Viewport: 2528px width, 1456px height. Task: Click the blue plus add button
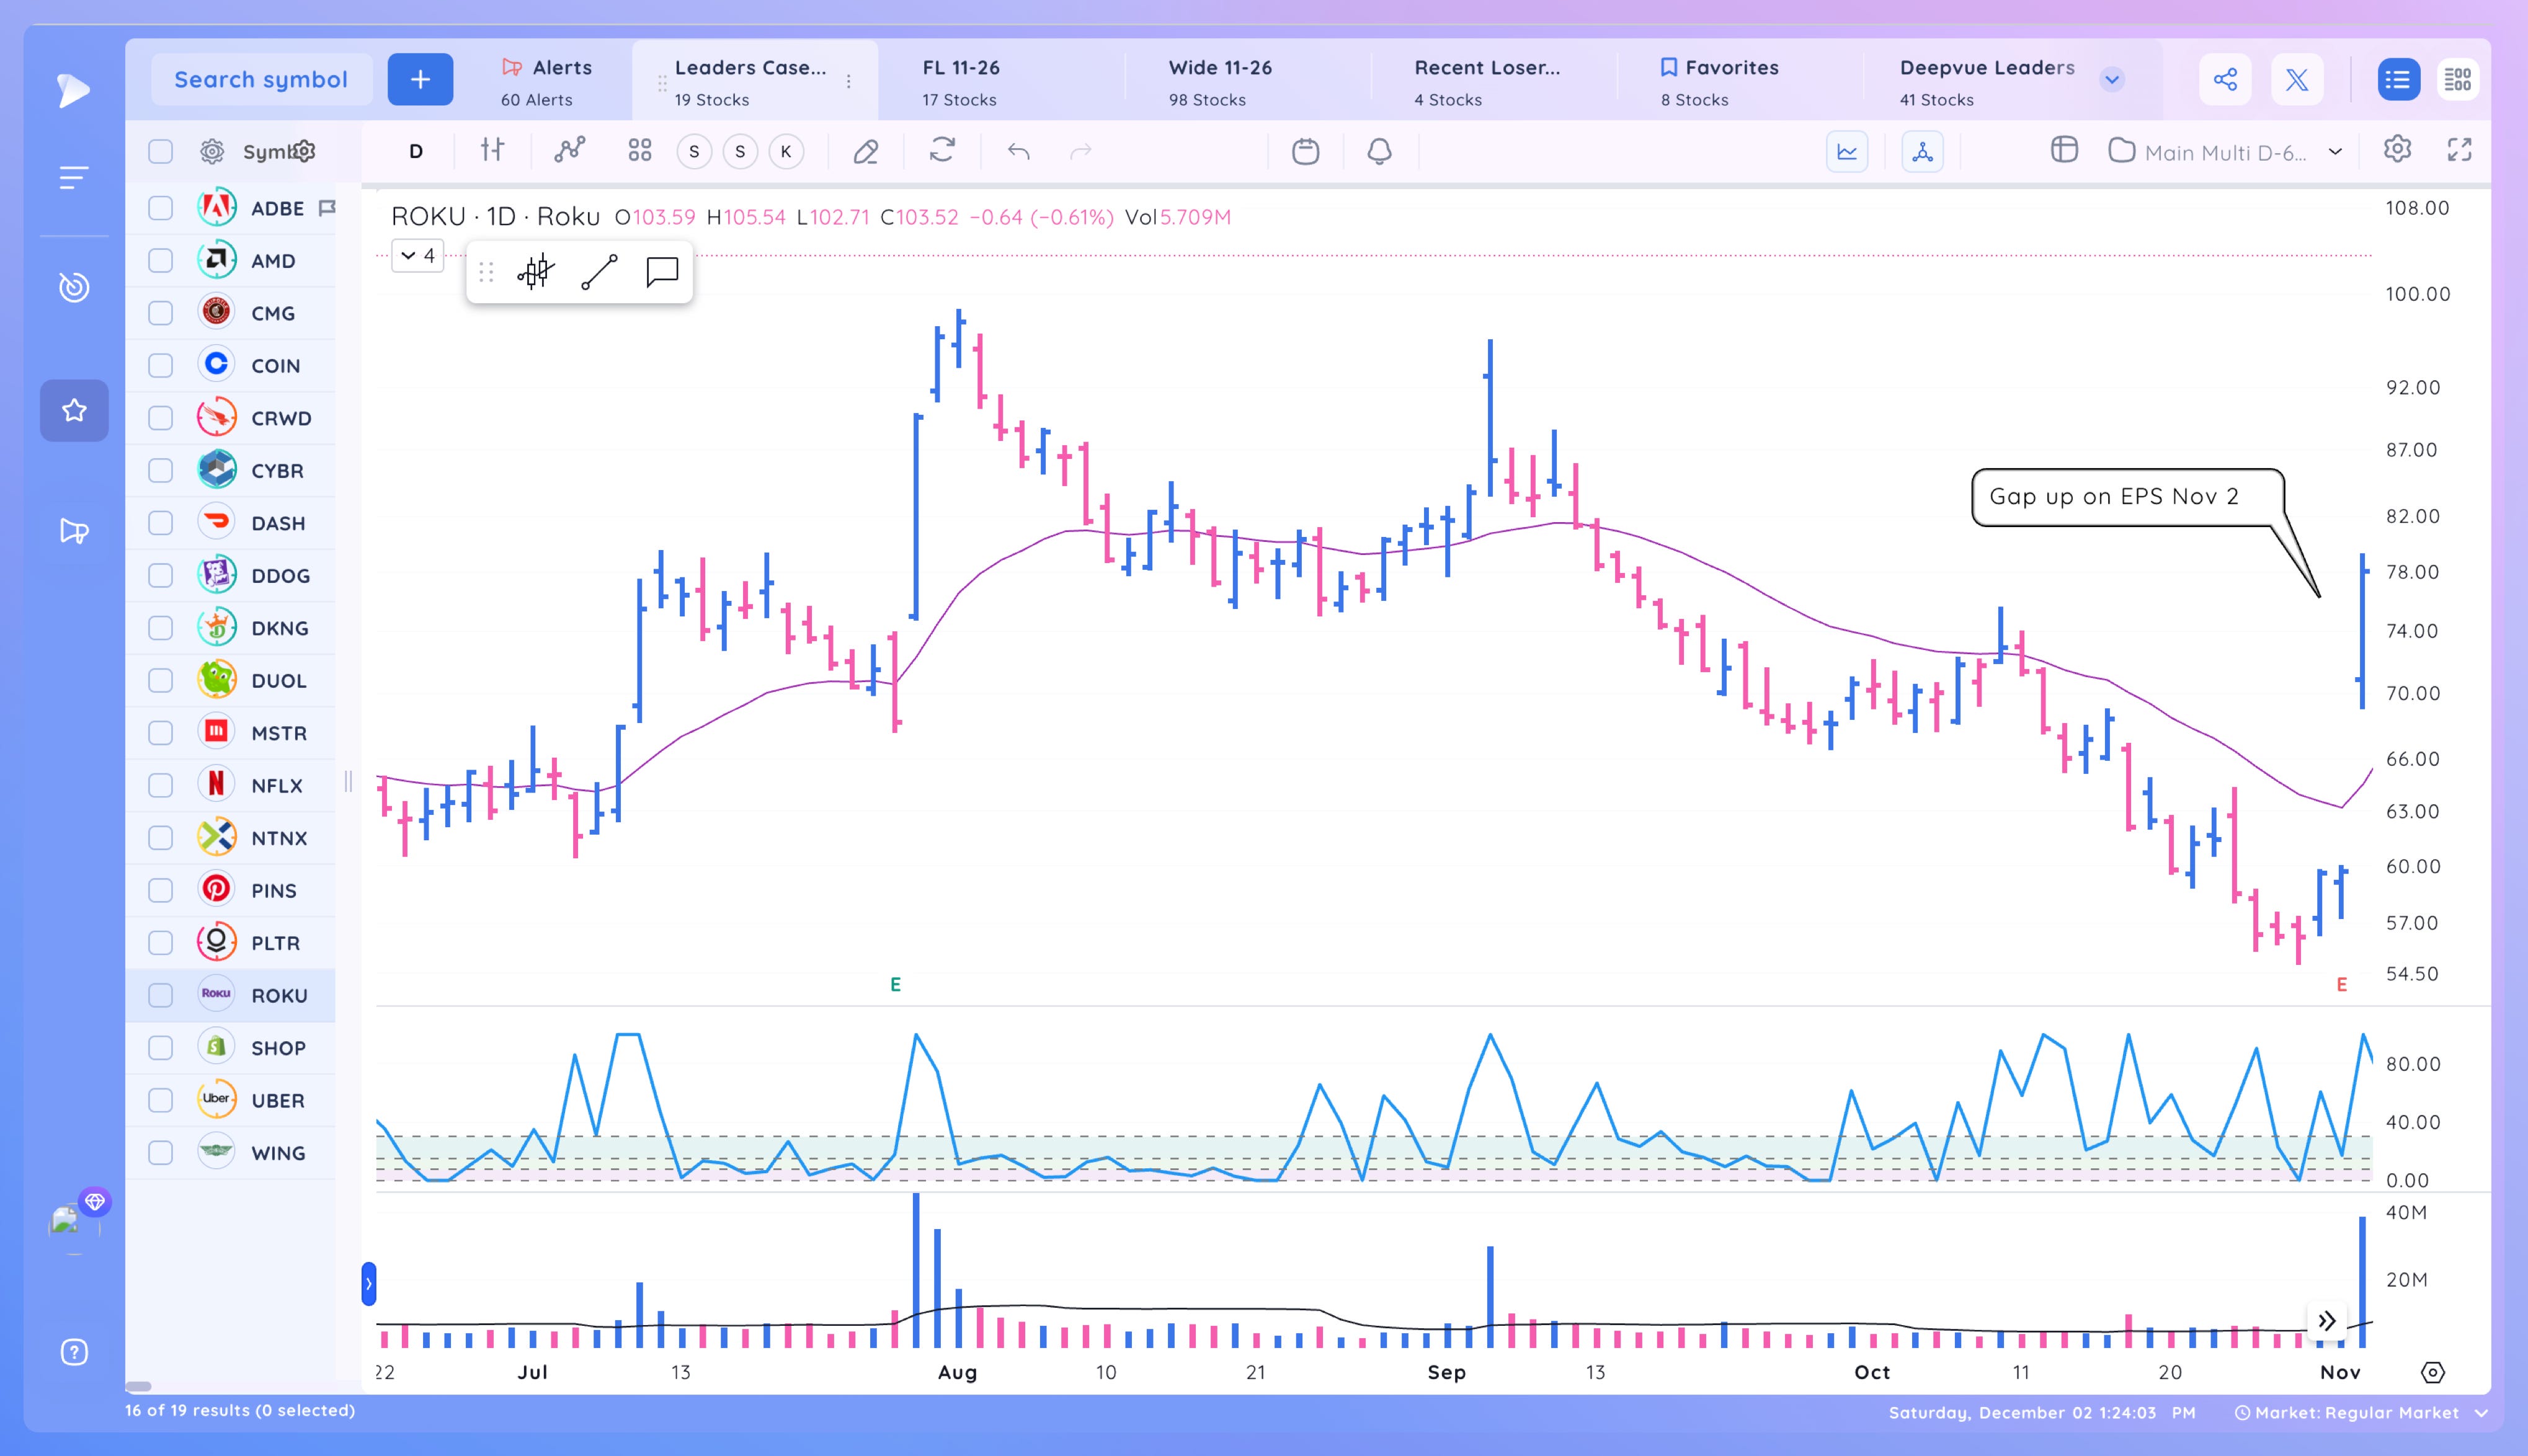(420, 79)
